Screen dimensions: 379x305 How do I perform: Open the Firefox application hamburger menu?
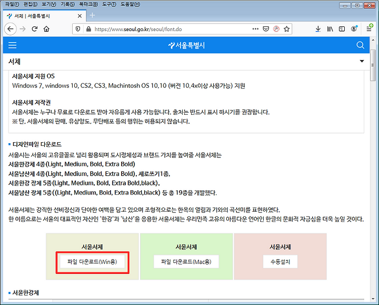pos(369,28)
